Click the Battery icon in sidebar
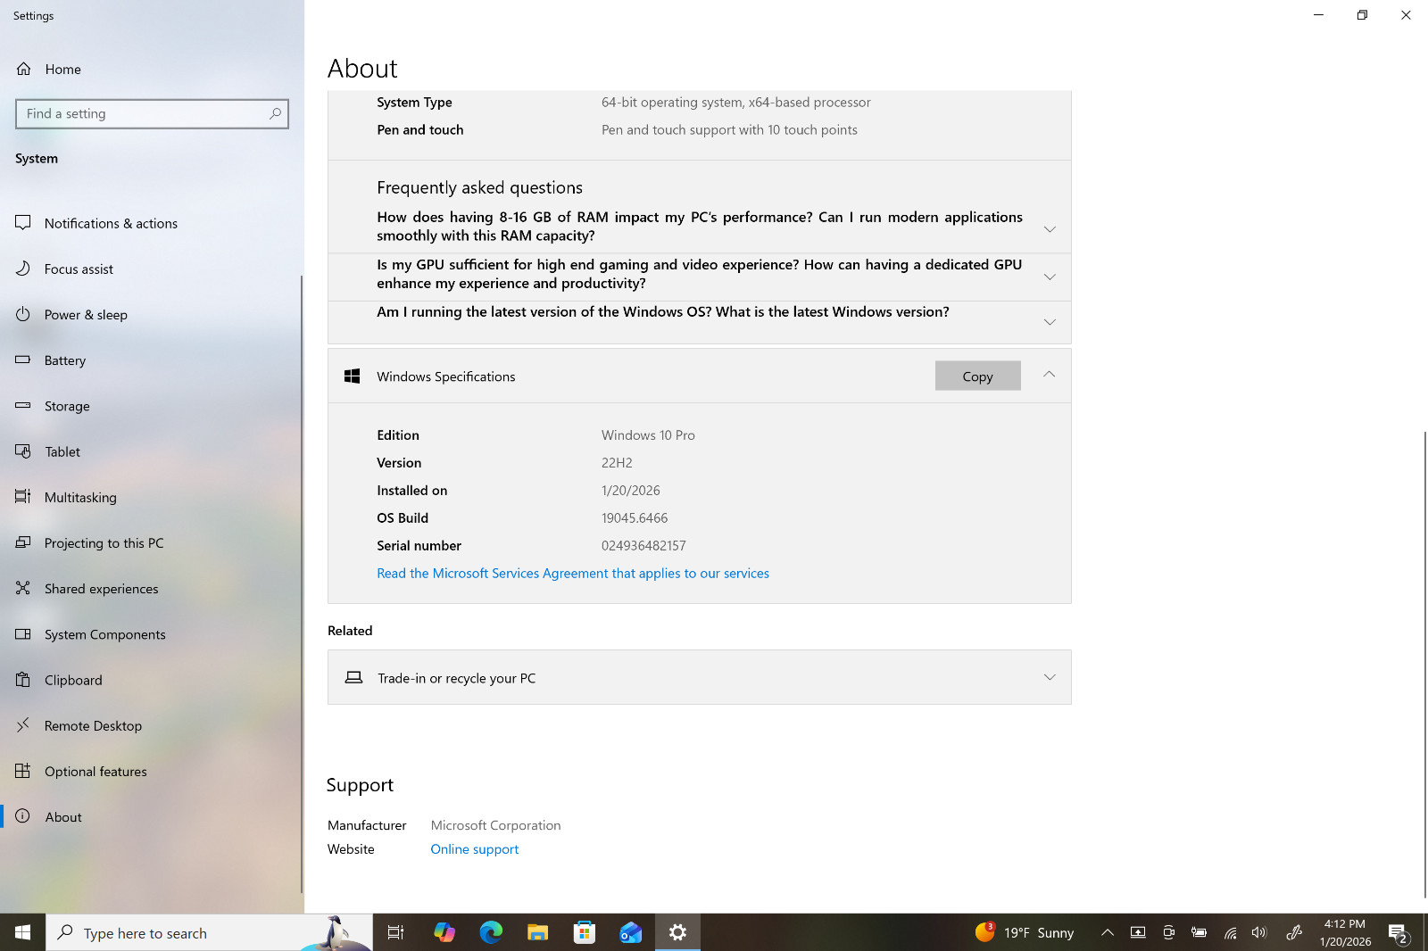Screen dimensions: 1428x951 [x=23, y=360]
